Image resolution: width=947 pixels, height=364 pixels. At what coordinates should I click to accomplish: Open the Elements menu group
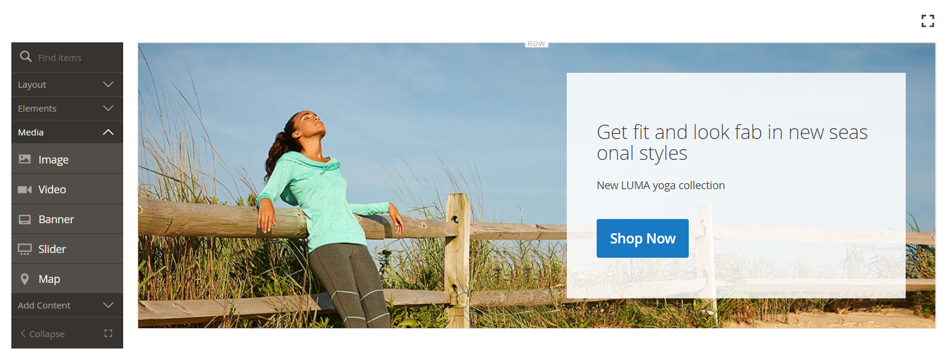click(67, 109)
